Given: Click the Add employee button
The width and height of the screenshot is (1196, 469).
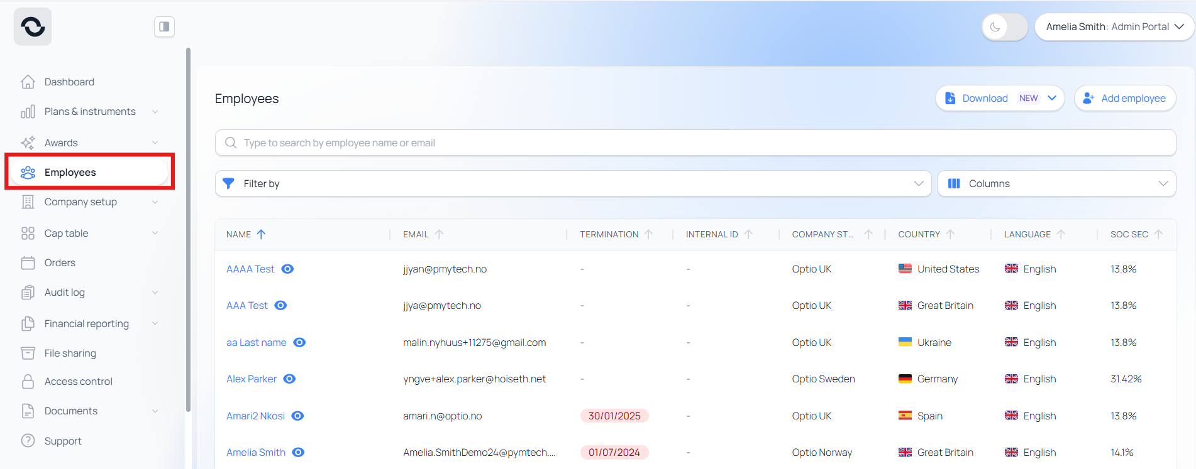Looking at the screenshot, I should point(1124,99).
